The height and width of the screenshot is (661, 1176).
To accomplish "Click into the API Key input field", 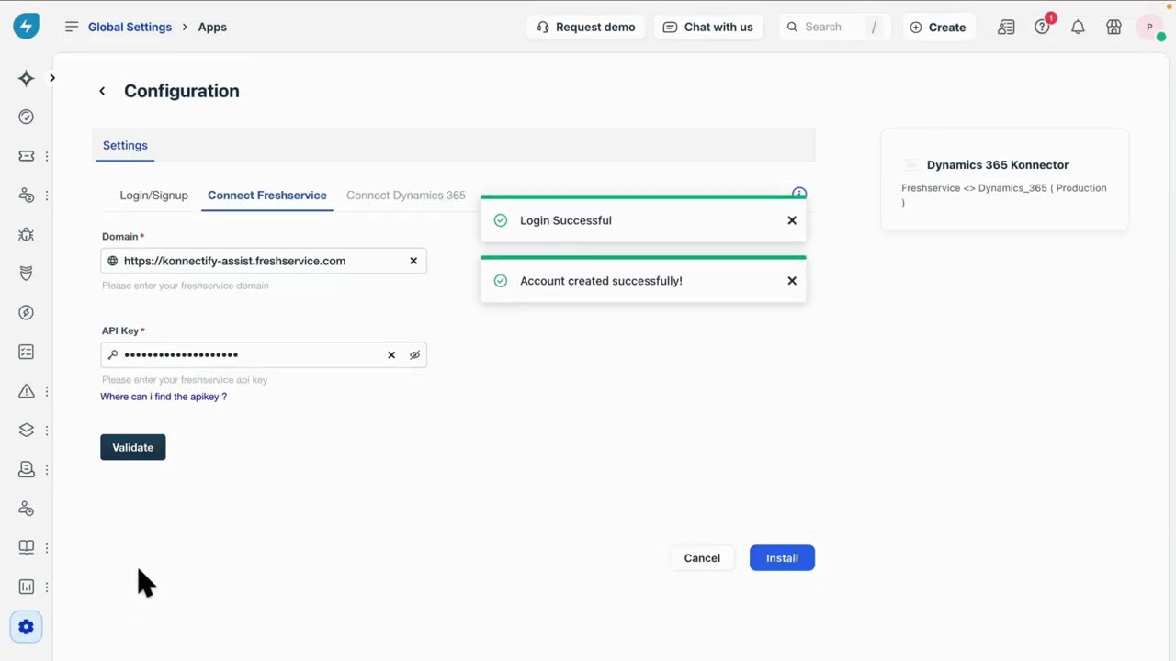I will pos(264,354).
